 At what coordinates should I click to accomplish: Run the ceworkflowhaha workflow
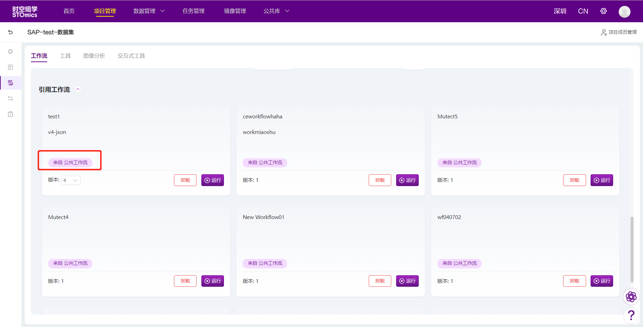(407, 180)
